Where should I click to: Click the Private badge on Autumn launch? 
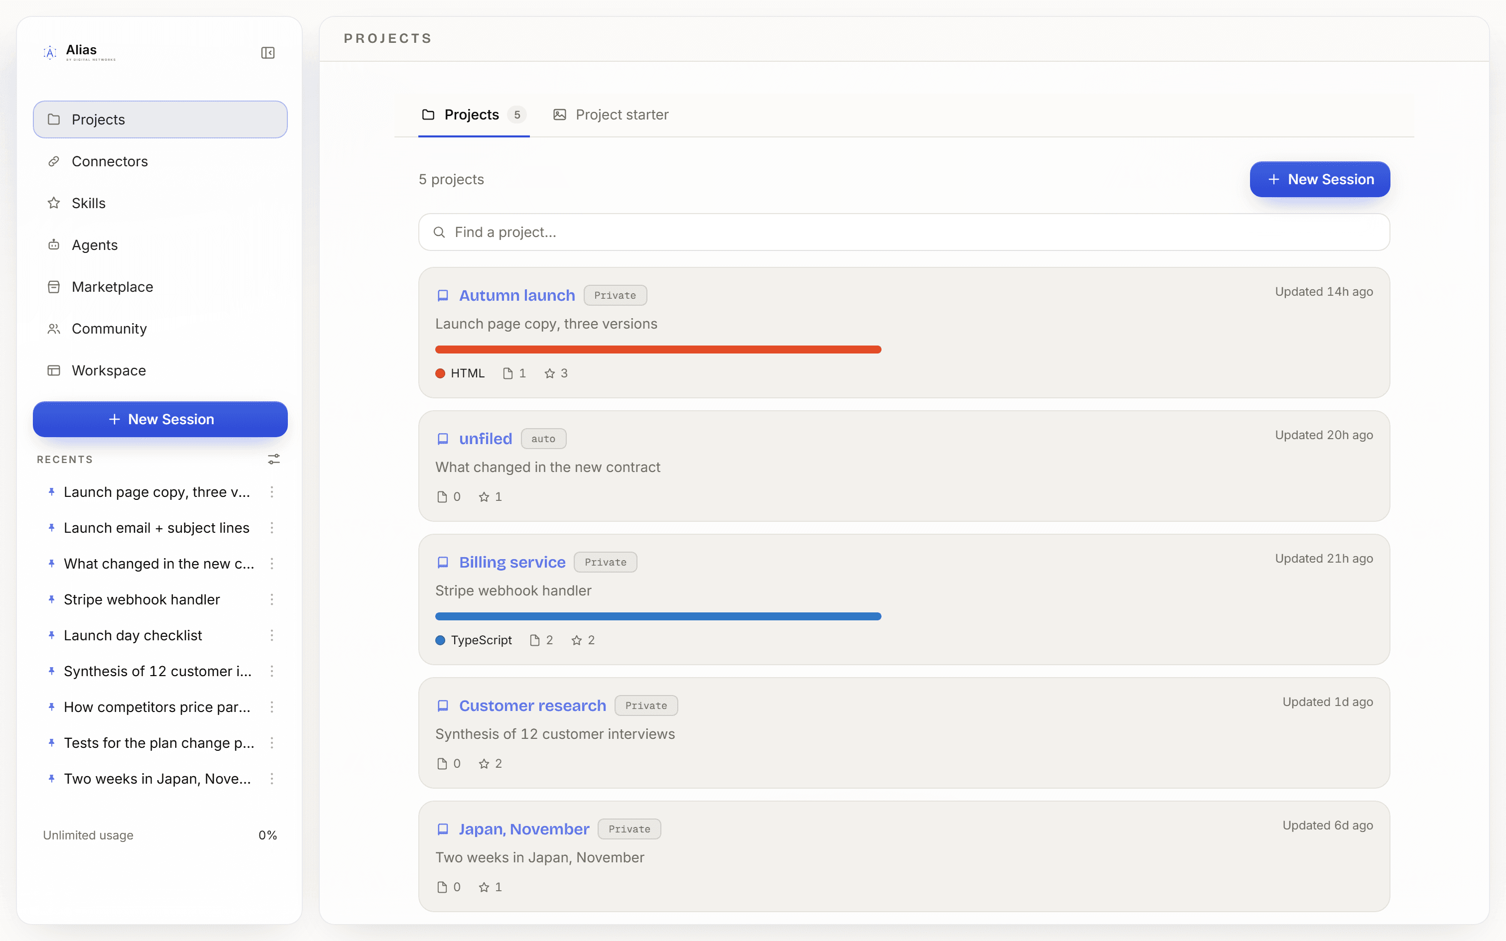(615, 296)
